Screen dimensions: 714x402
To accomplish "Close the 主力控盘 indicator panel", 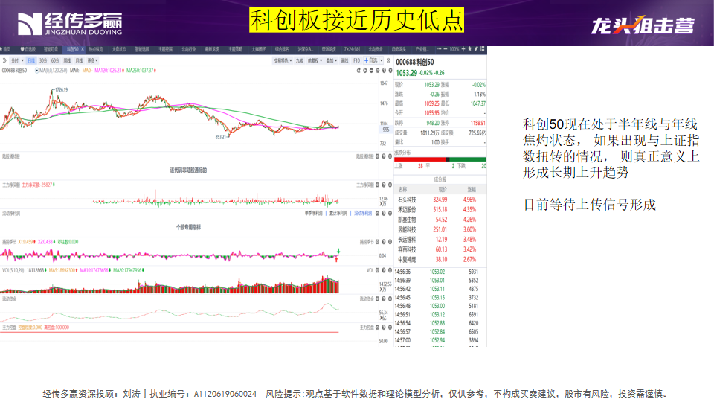I will click(x=390, y=328).
